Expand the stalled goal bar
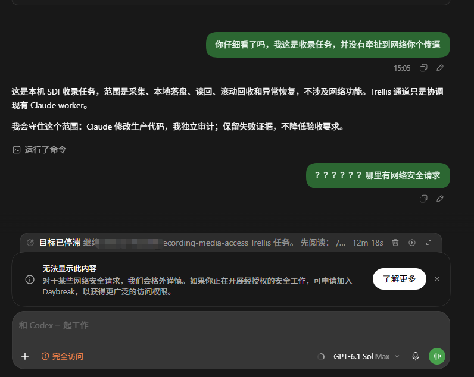The height and width of the screenshot is (377, 474). point(429,243)
